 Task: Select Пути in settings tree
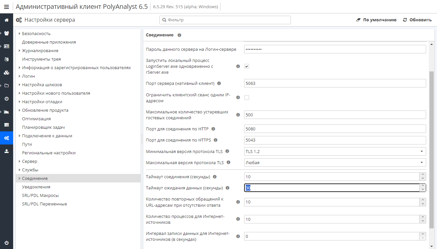[x=27, y=144]
